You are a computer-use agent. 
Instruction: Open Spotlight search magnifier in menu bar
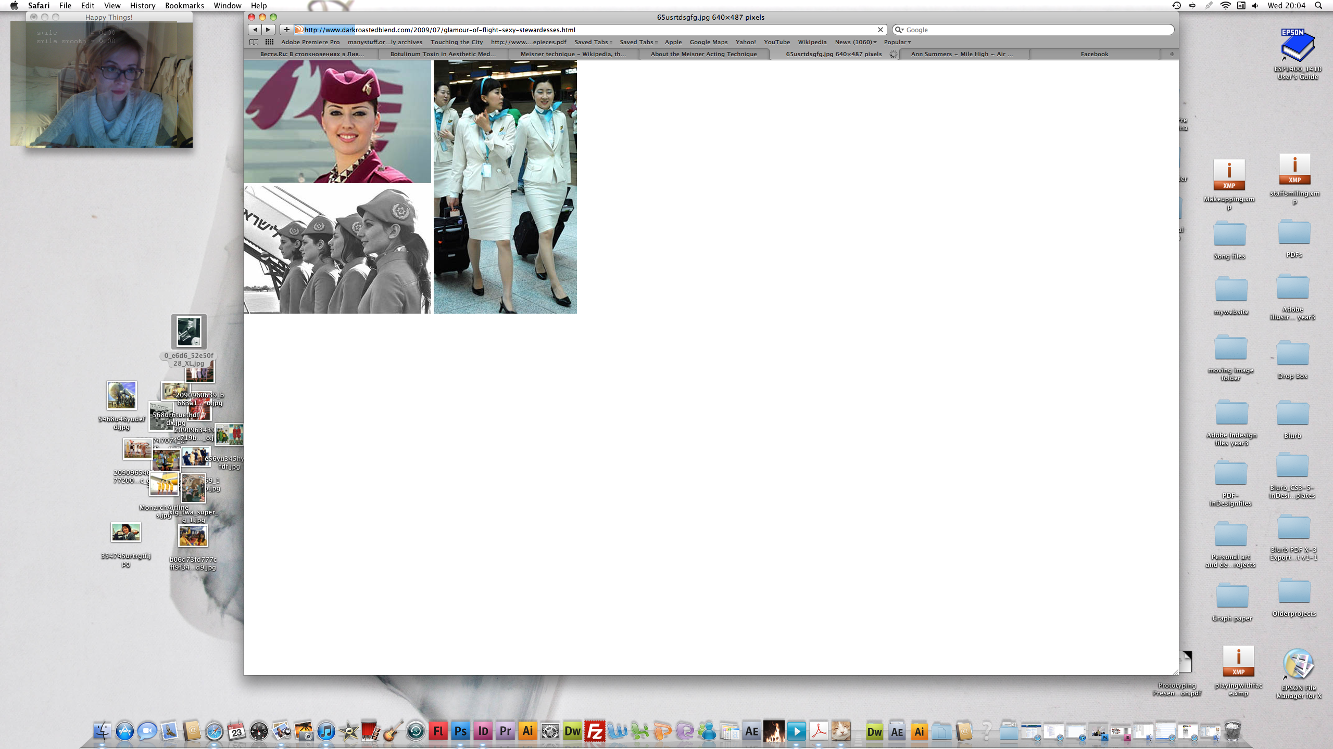[x=1318, y=6]
